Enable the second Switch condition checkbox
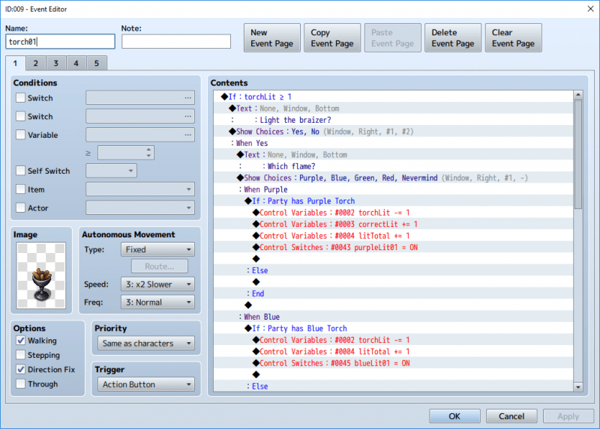Viewport: 600px width, 429px height. pyautogui.click(x=21, y=116)
